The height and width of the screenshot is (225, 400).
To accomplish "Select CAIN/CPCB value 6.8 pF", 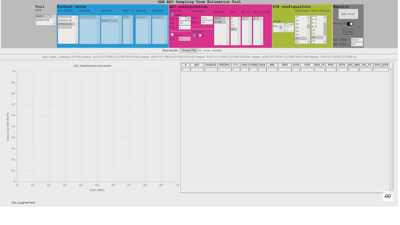I will click(317, 26).
